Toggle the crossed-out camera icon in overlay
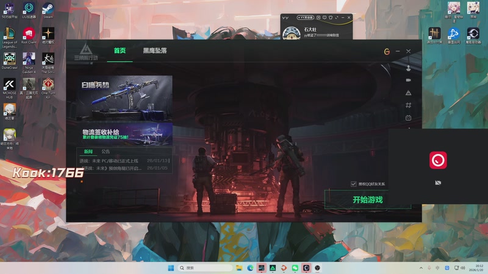This screenshot has height=274, width=488. click(438, 183)
